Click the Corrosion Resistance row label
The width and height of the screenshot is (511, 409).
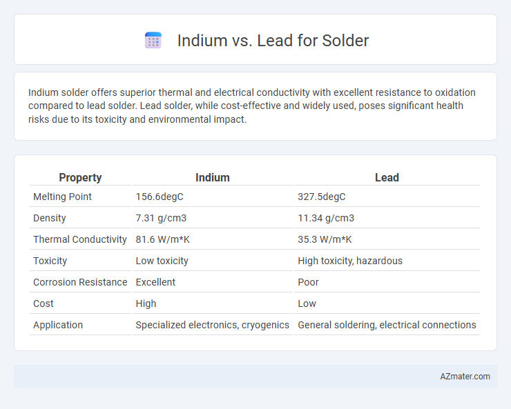(80, 282)
